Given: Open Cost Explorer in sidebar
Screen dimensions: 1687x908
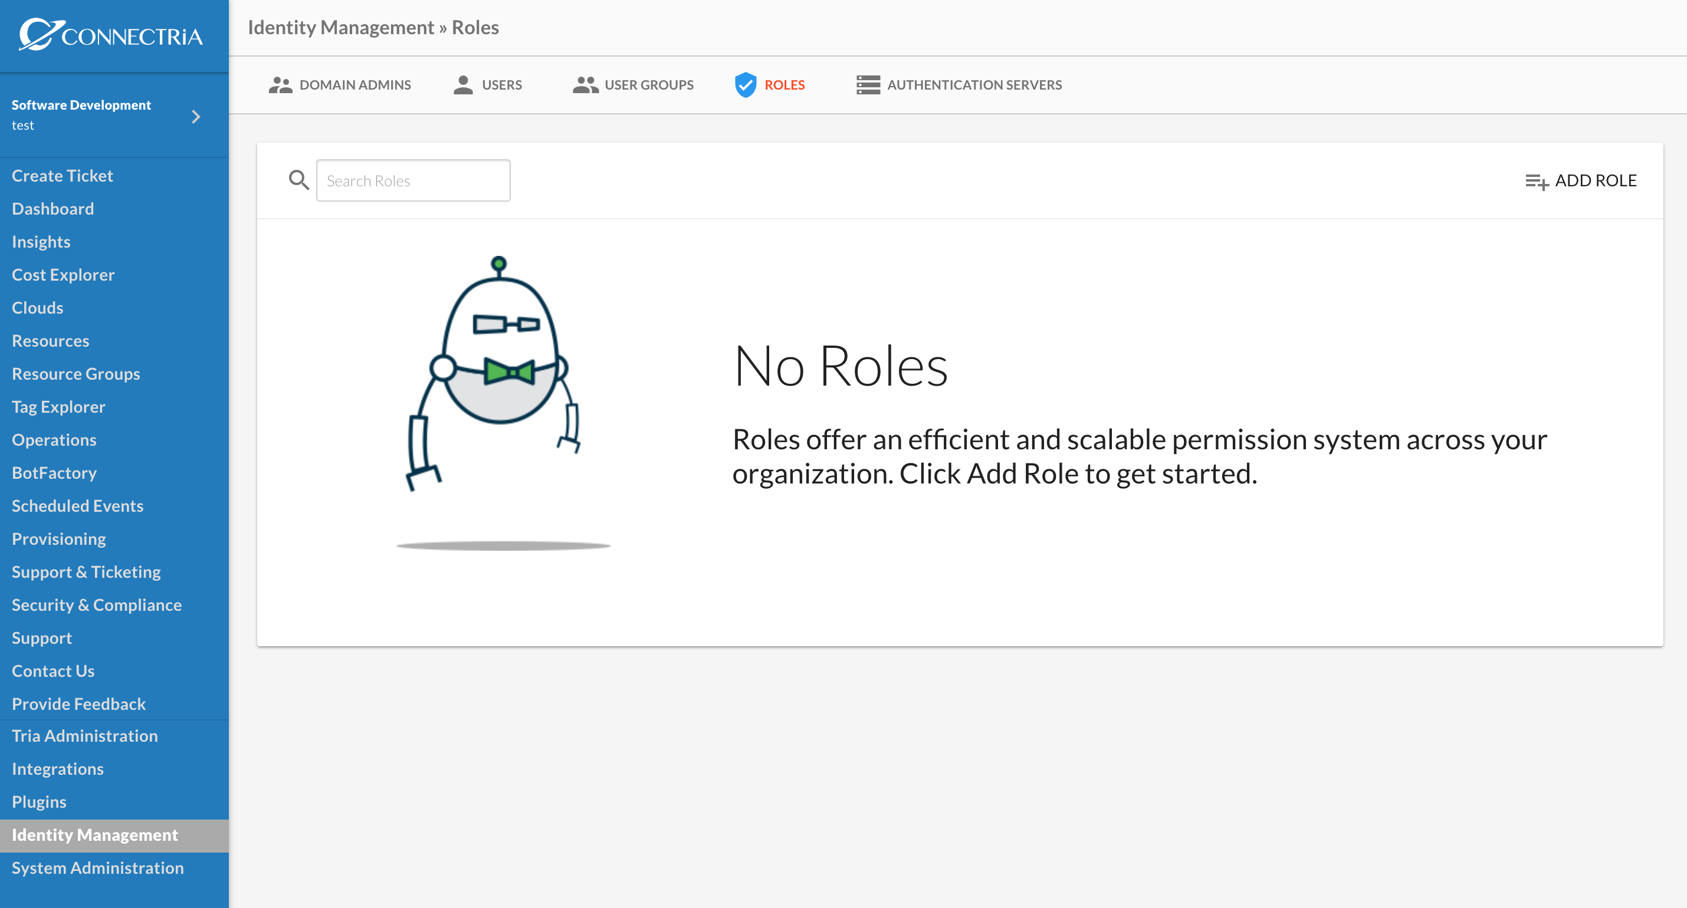Looking at the screenshot, I should (63, 275).
